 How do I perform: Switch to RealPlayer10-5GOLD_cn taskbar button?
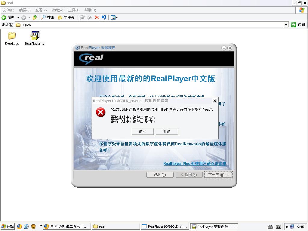click(165, 226)
